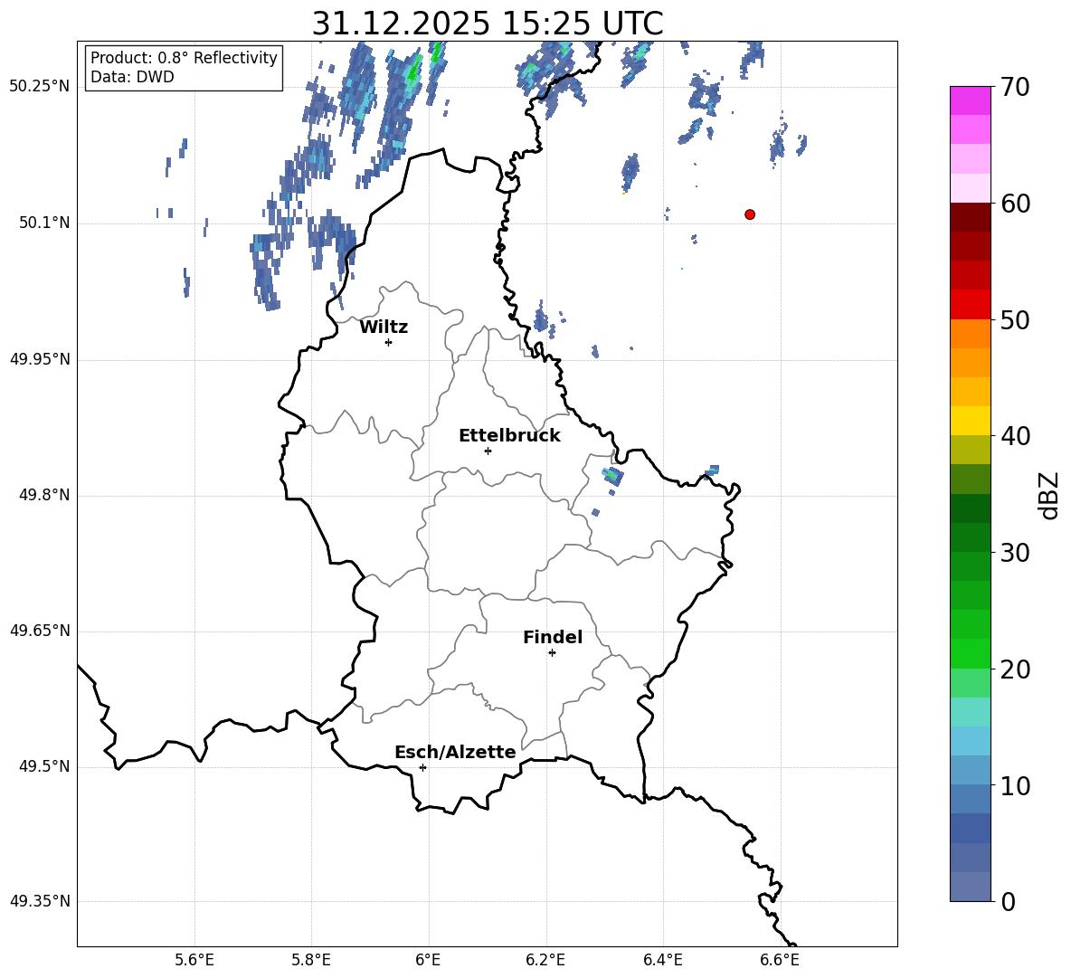Click the Wiltz city label
The height and width of the screenshot is (978, 1071).
click(384, 328)
